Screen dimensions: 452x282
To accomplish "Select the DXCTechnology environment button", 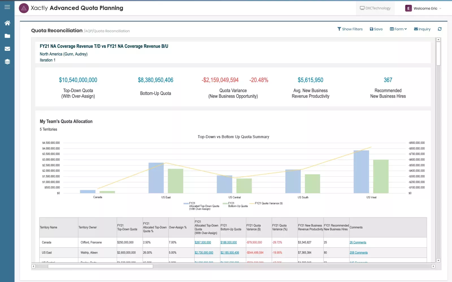I will (x=375, y=8).
